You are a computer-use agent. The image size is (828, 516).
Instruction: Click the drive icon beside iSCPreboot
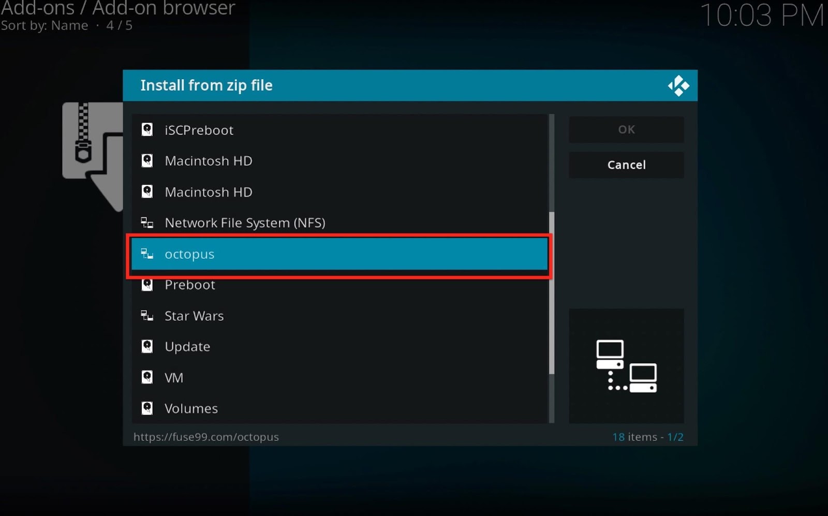click(147, 129)
